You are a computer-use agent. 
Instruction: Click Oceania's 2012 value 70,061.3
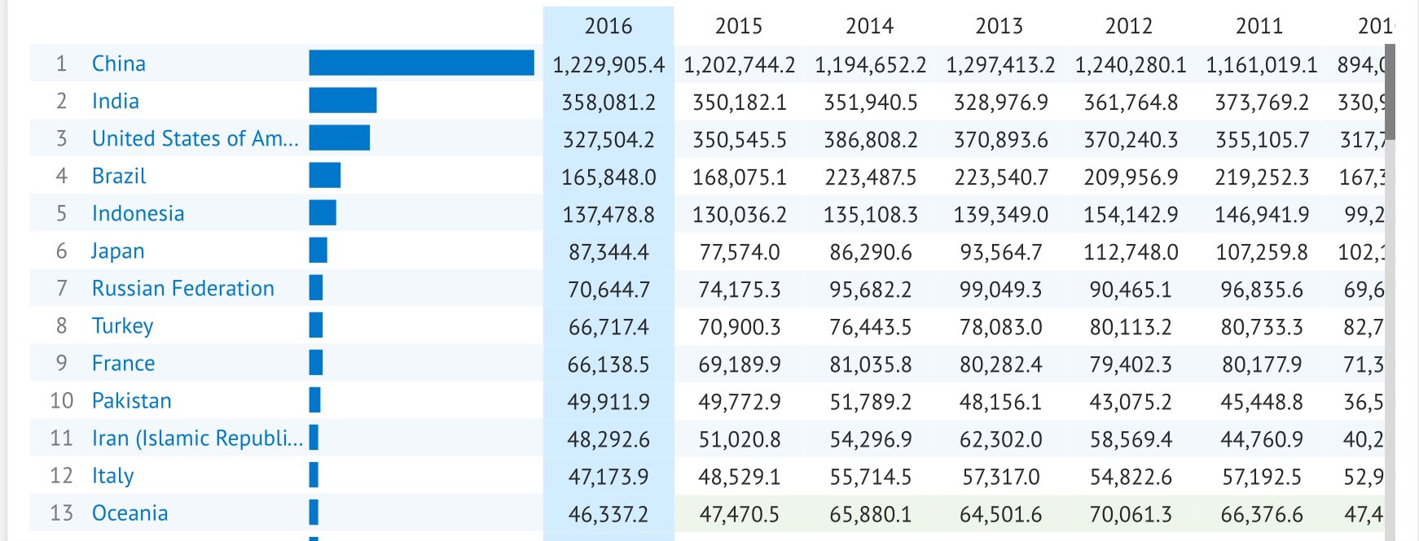1130,514
